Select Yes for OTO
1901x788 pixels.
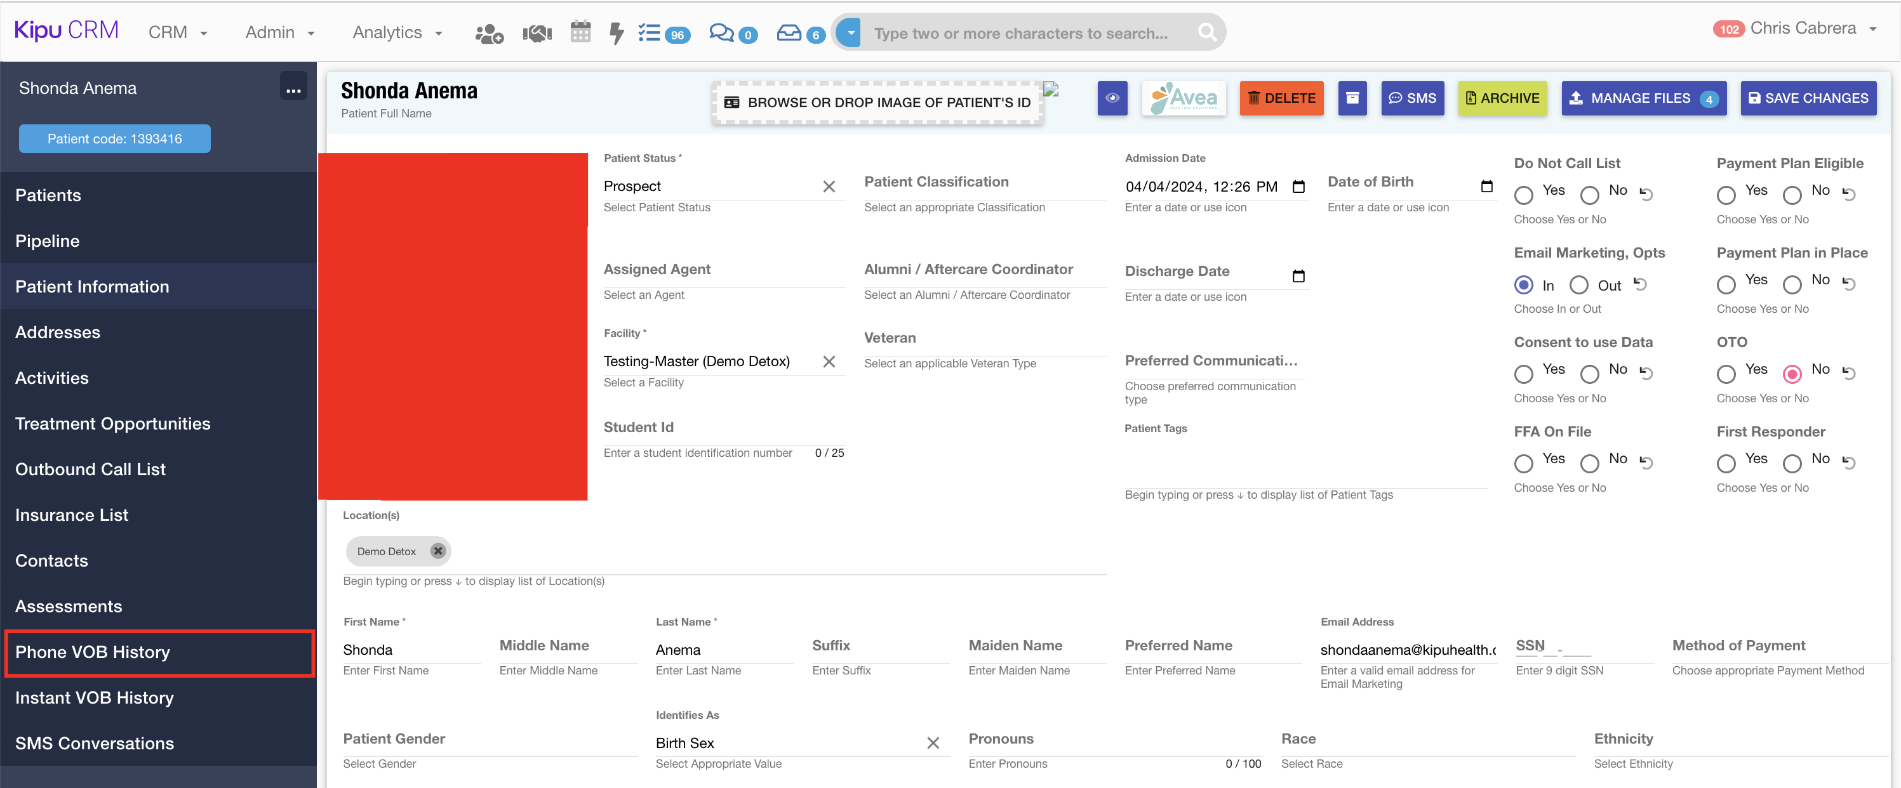(x=1725, y=374)
